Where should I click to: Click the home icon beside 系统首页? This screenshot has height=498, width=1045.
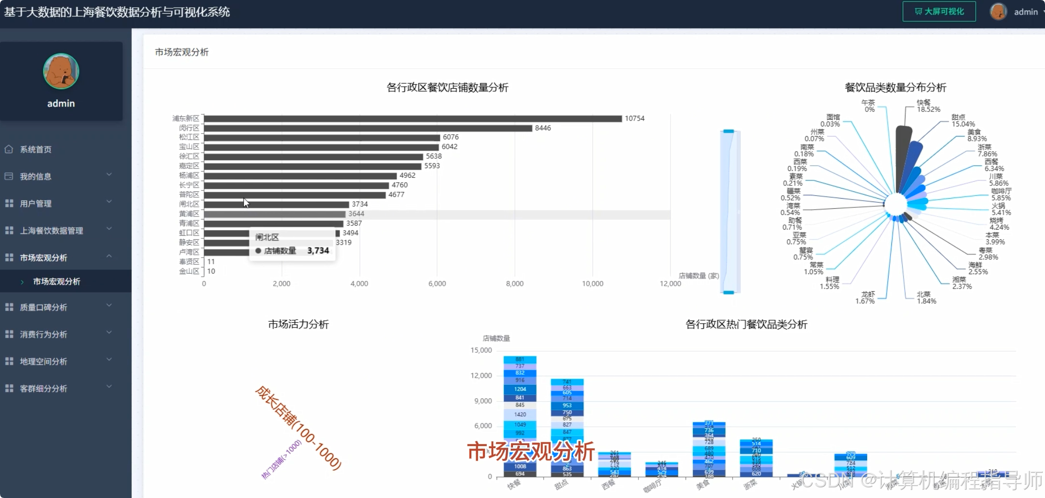[9, 149]
